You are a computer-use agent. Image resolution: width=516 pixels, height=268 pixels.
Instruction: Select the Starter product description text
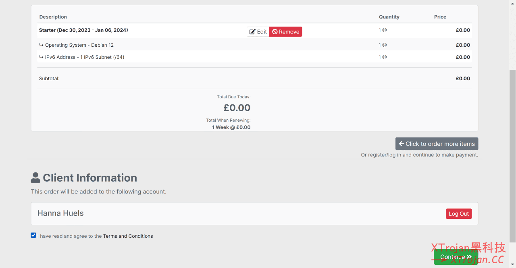(x=83, y=30)
